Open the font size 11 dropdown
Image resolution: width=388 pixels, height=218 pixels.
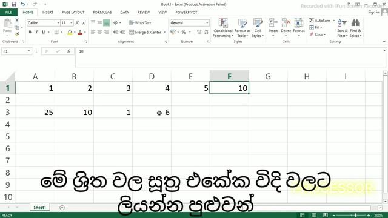tap(72, 23)
